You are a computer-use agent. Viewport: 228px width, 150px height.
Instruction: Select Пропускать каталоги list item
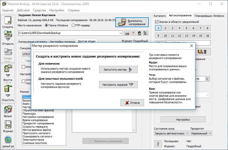(x=36, y=133)
